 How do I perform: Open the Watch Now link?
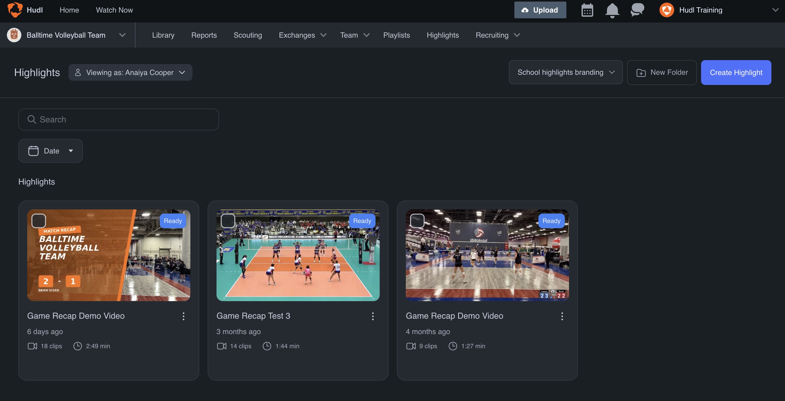click(x=114, y=10)
